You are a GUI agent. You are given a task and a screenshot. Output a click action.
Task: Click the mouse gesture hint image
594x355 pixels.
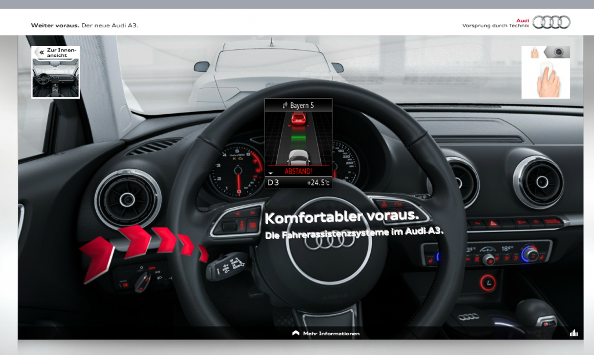pyautogui.click(x=545, y=73)
